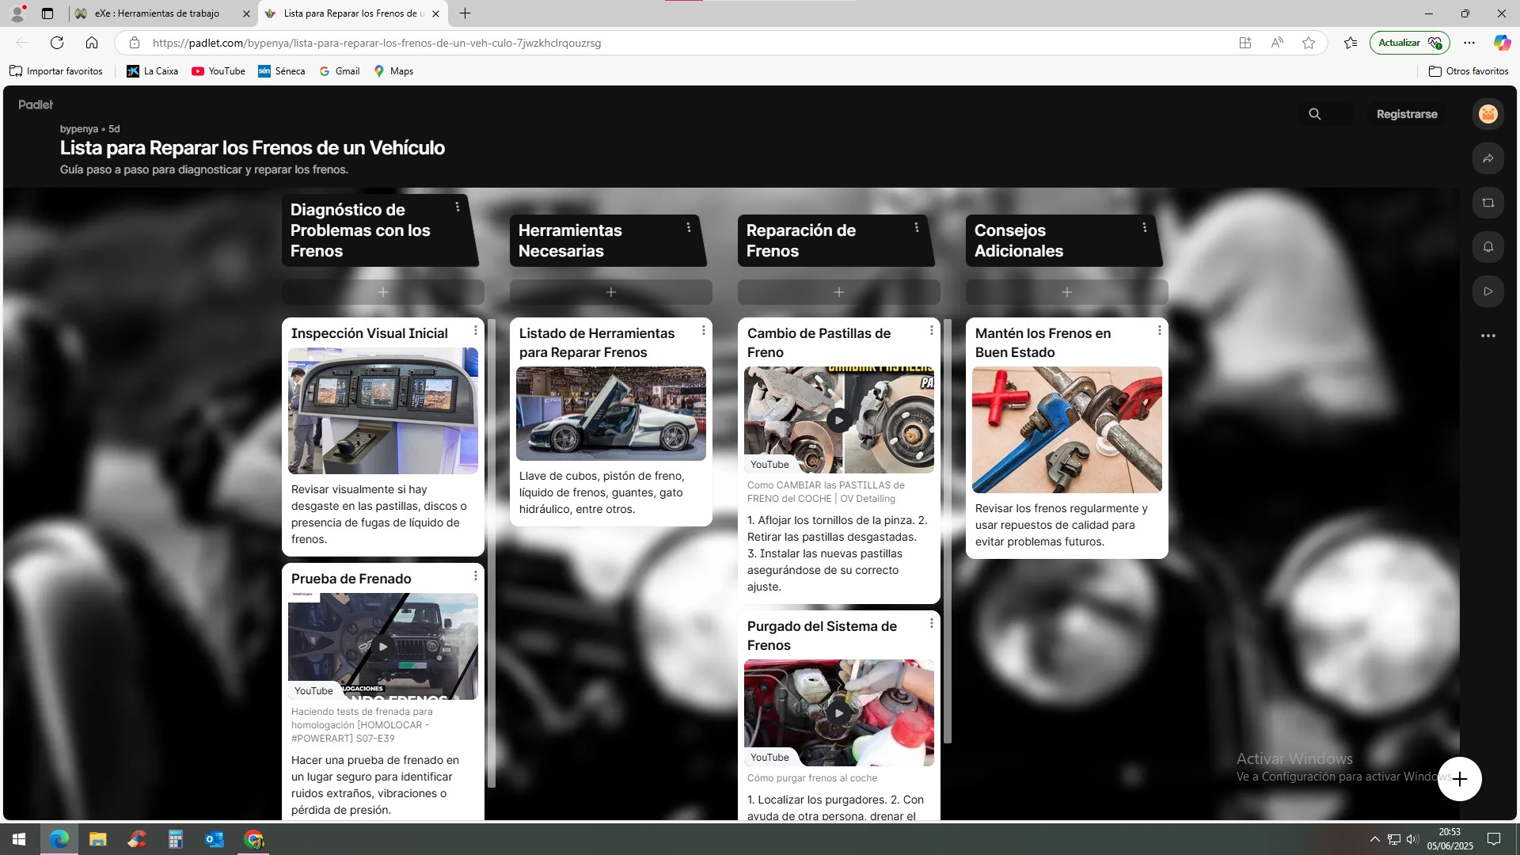The width and height of the screenshot is (1520, 855).
Task: Click the address bar URL
Action: pos(377,43)
